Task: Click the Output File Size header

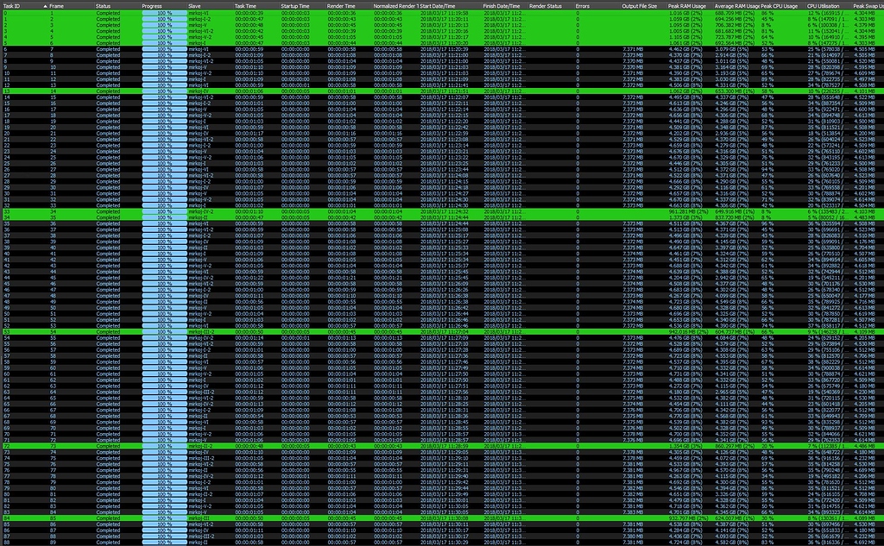Action: coord(640,5)
